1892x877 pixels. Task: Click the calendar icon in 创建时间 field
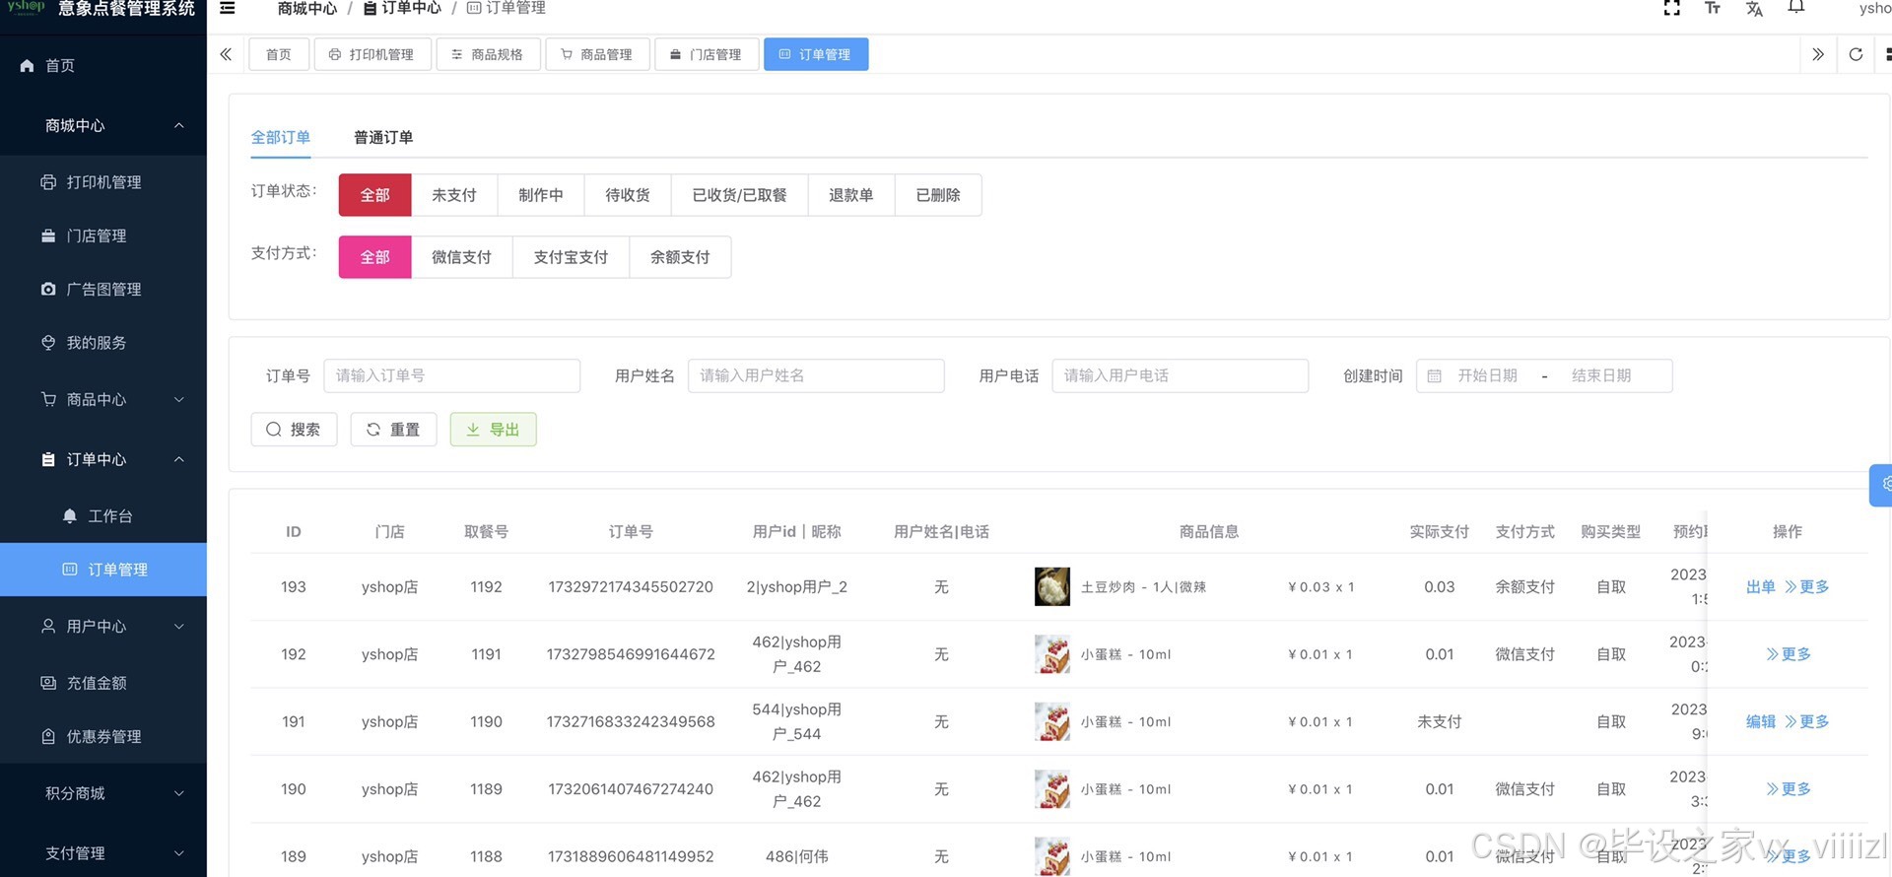point(1435,375)
